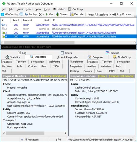The width and height of the screenshot is (137, 142).
Task: Click the FiddlerScript JS icon
Action: (x=115, y=57)
